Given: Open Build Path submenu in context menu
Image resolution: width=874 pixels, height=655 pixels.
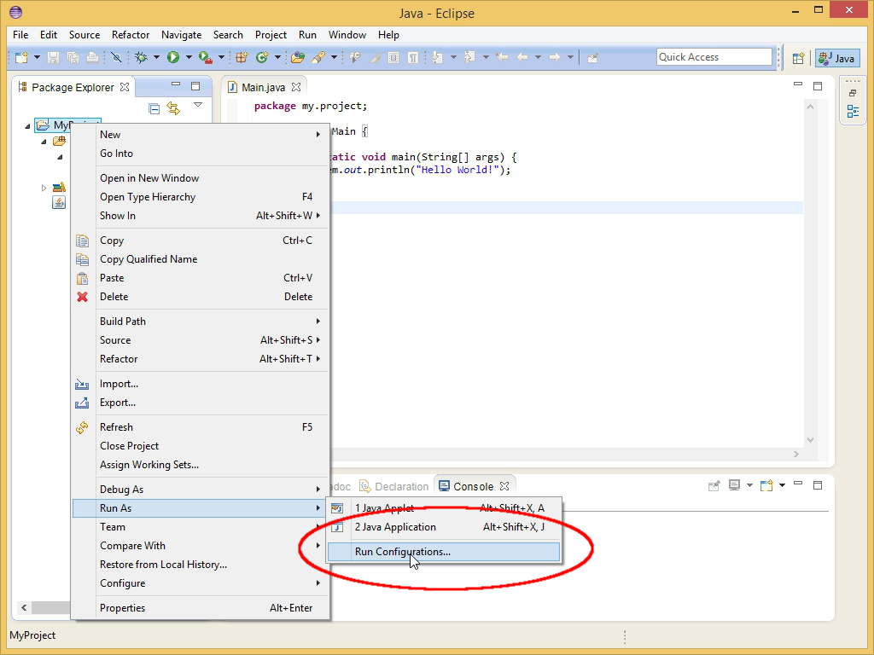Looking at the screenshot, I should tap(201, 322).
